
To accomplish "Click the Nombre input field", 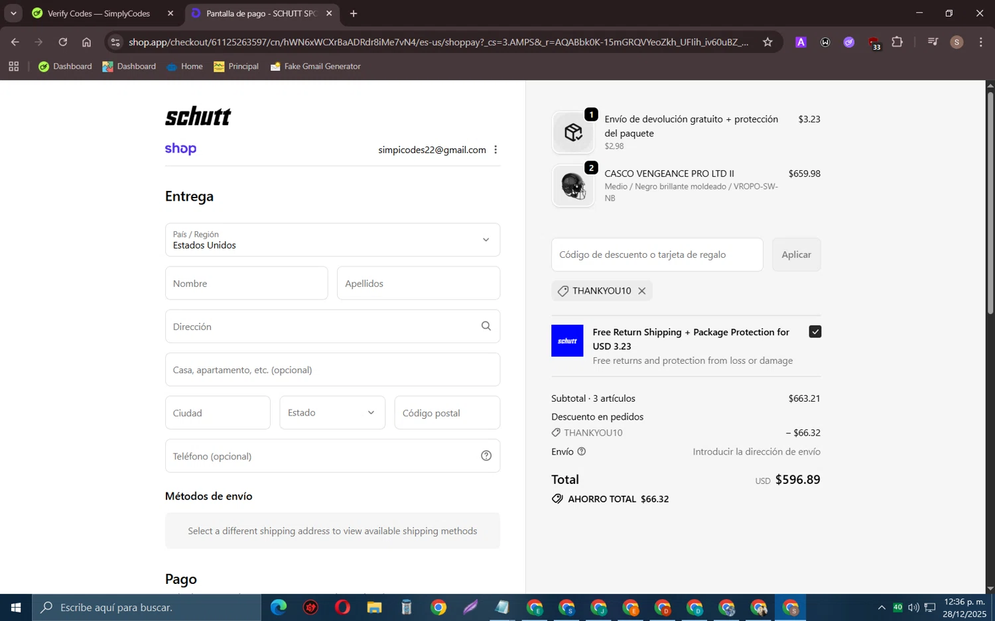I will point(246,283).
